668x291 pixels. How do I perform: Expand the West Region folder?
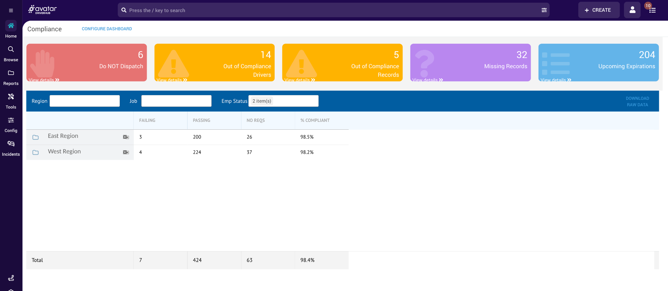(x=36, y=153)
